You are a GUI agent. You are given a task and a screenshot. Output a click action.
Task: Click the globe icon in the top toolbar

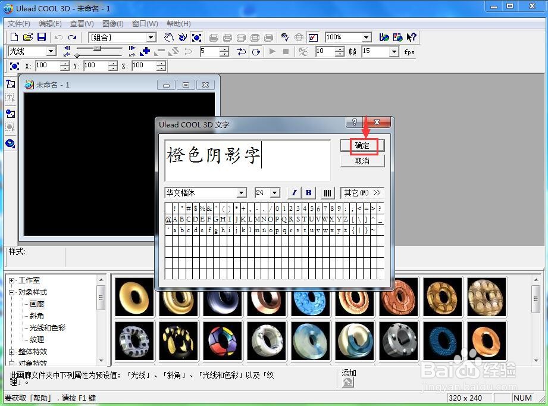[x=299, y=37]
